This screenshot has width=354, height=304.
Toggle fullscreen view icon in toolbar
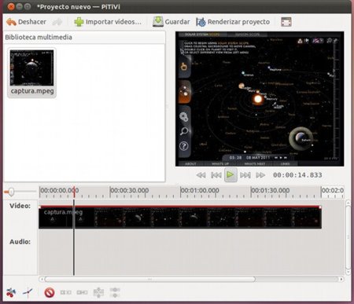tap(286, 22)
